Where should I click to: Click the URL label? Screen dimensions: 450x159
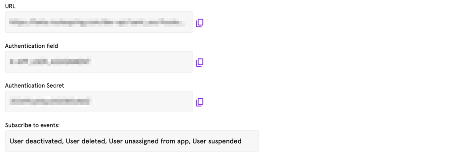(x=11, y=6)
